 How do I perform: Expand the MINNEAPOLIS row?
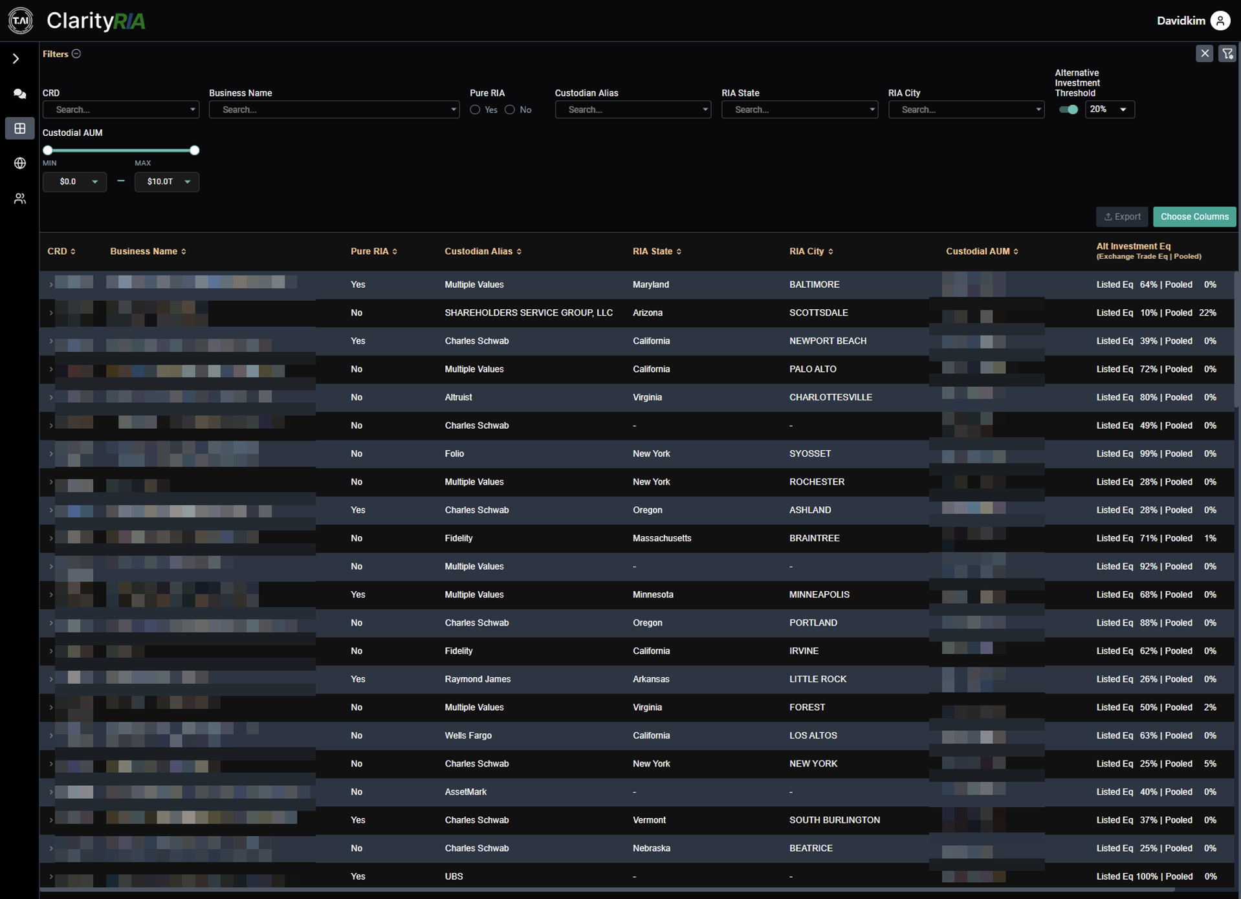(51, 595)
